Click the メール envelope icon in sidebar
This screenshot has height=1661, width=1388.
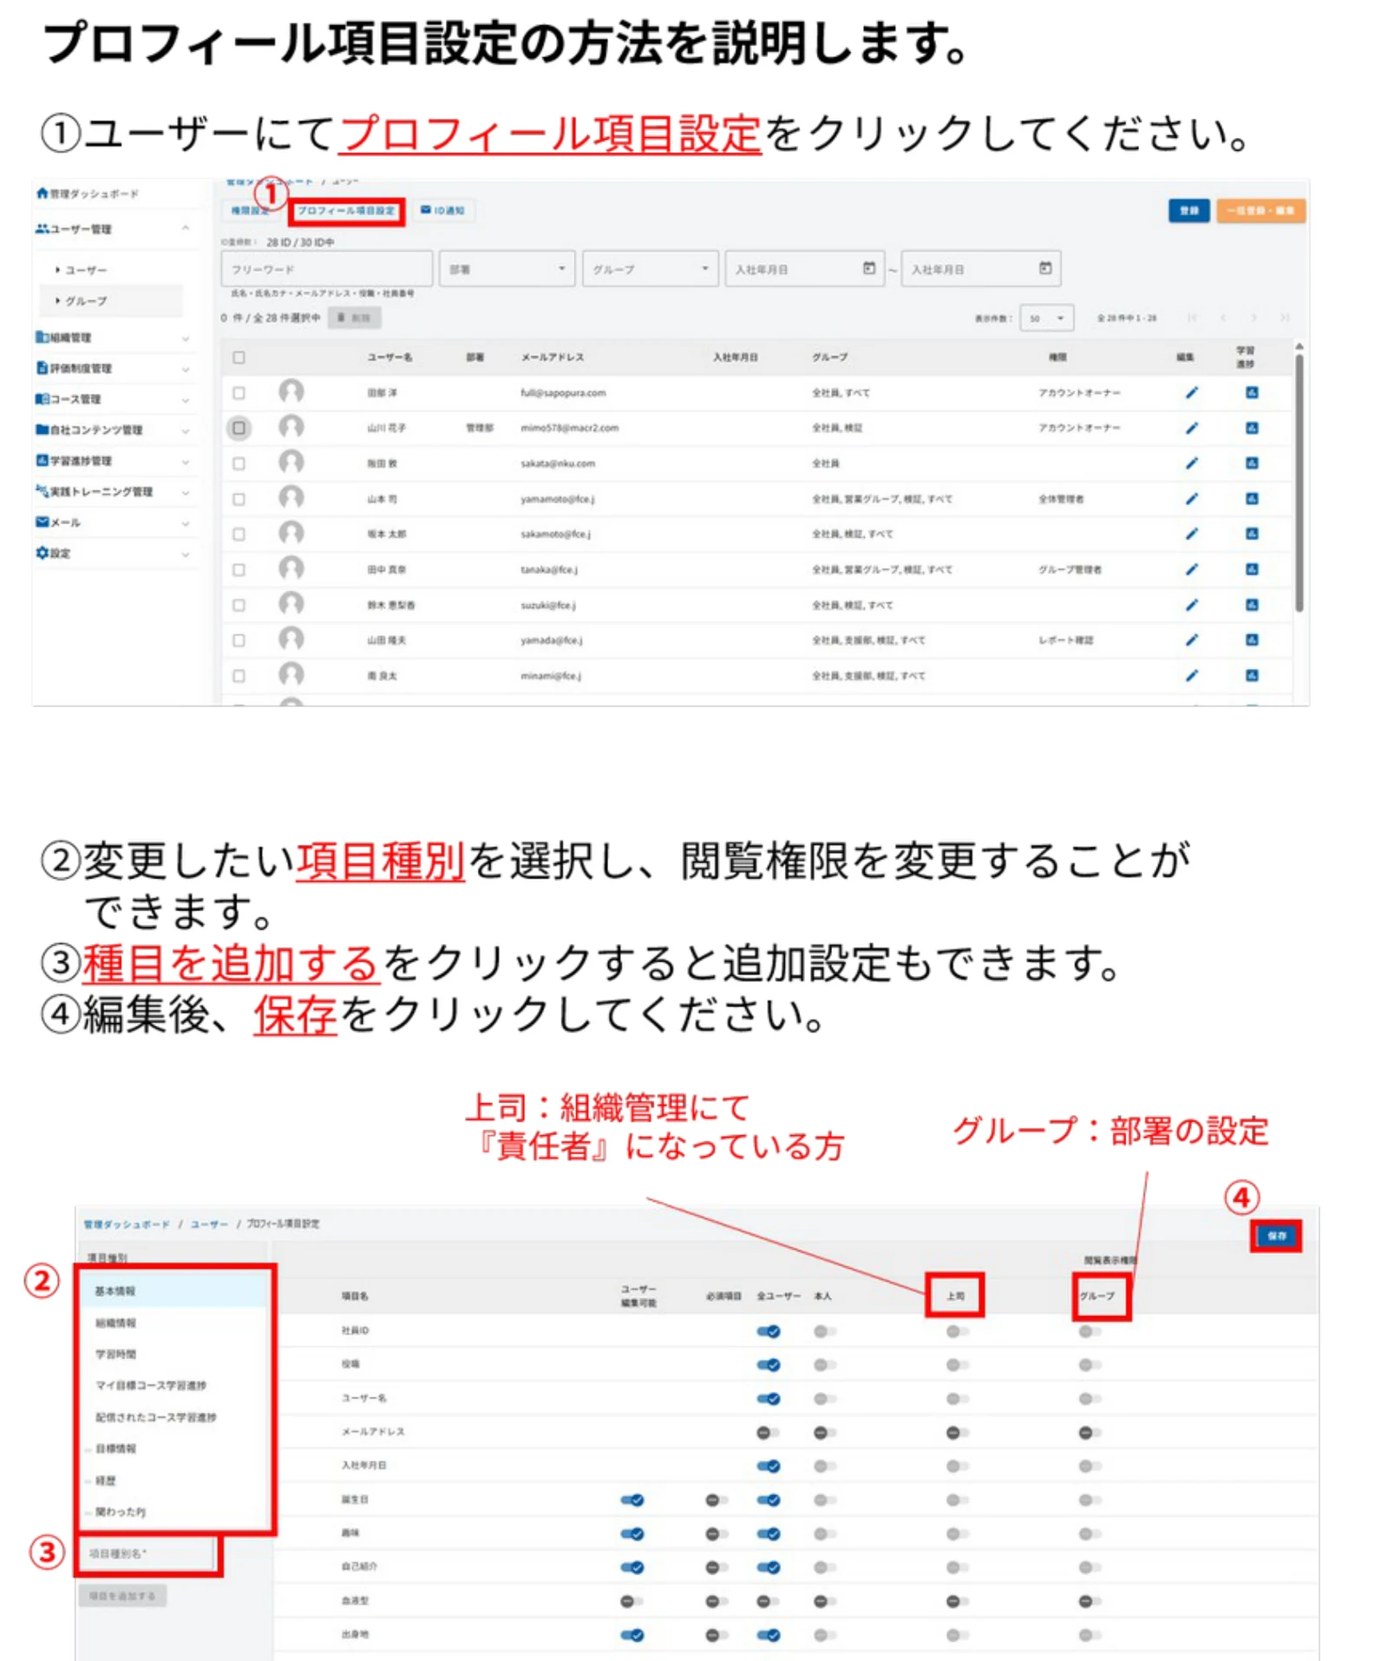click(x=42, y=522)
